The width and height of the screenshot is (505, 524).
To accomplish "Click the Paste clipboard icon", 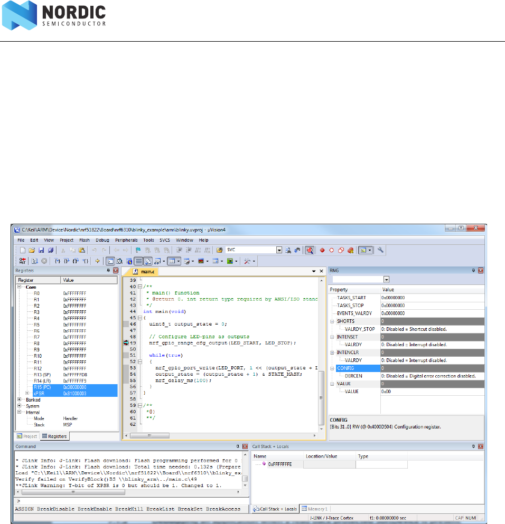I will (x=81, y=250).
